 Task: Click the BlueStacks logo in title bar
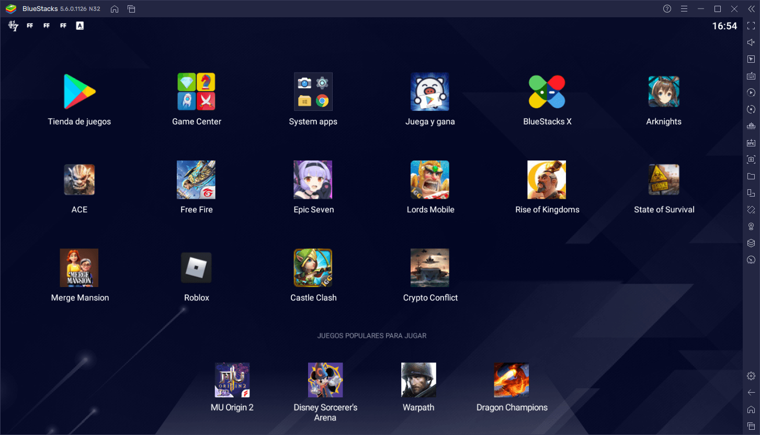pyautogui.click(x=11, y=9)
